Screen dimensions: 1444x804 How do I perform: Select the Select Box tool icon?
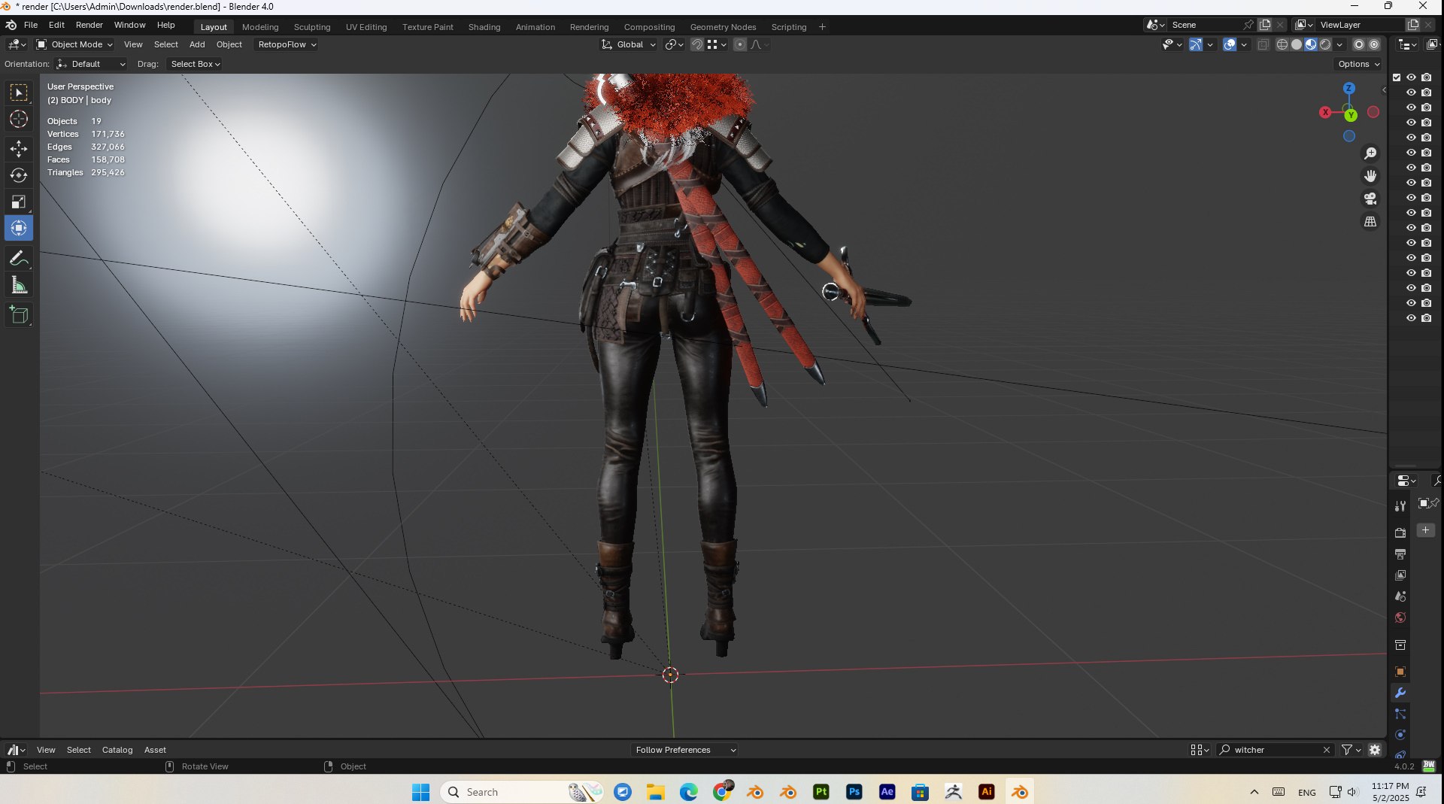pos(19,93)
